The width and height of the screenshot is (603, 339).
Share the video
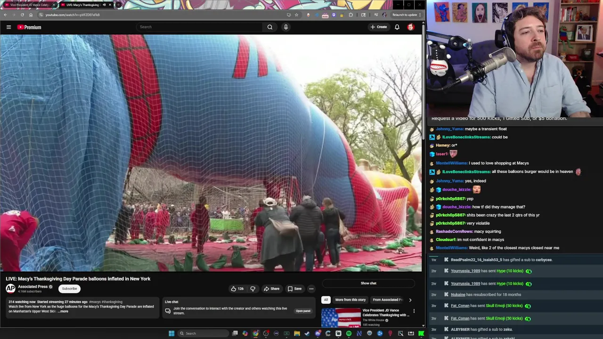click(272, 289)
